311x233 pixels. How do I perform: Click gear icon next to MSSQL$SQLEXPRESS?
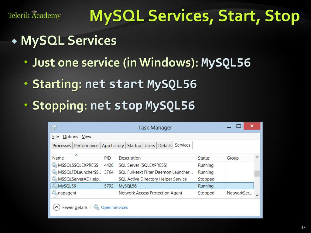click(x=55, y=165)
